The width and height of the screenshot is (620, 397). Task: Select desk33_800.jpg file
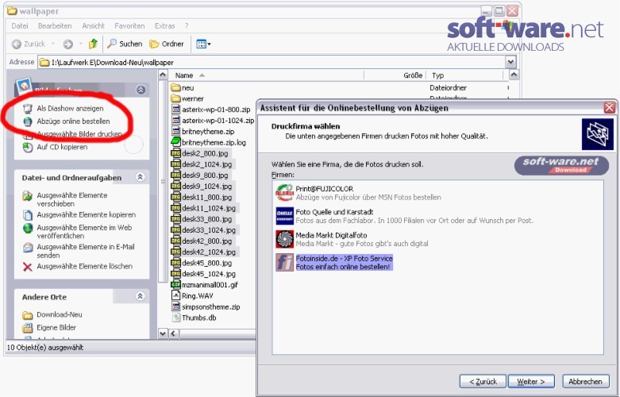click(x=206, y=219)
